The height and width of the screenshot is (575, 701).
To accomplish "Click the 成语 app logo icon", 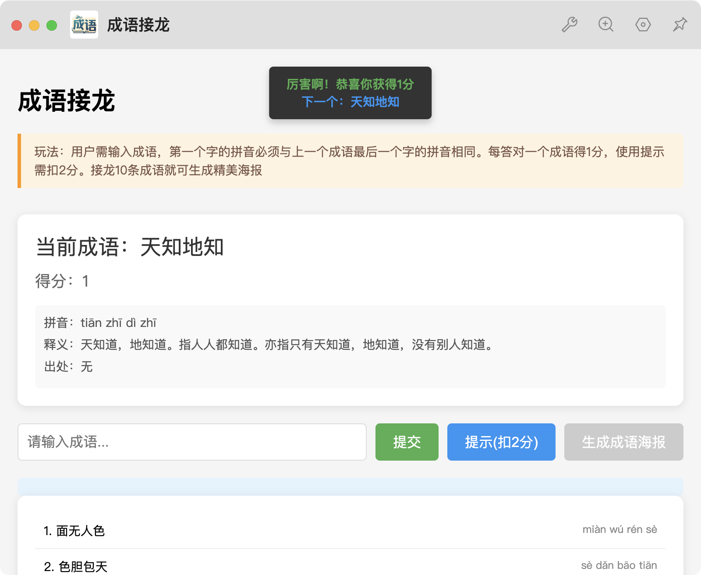I will pos(84,25).
